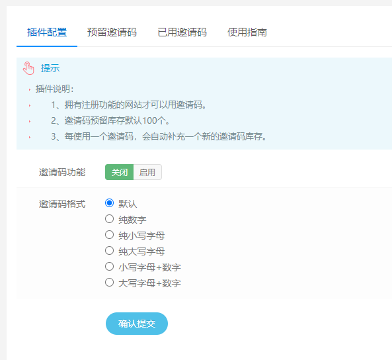Switch to the 预留邀请码 tab
This screenshot has height=360, width=392.
pos(112,32)
